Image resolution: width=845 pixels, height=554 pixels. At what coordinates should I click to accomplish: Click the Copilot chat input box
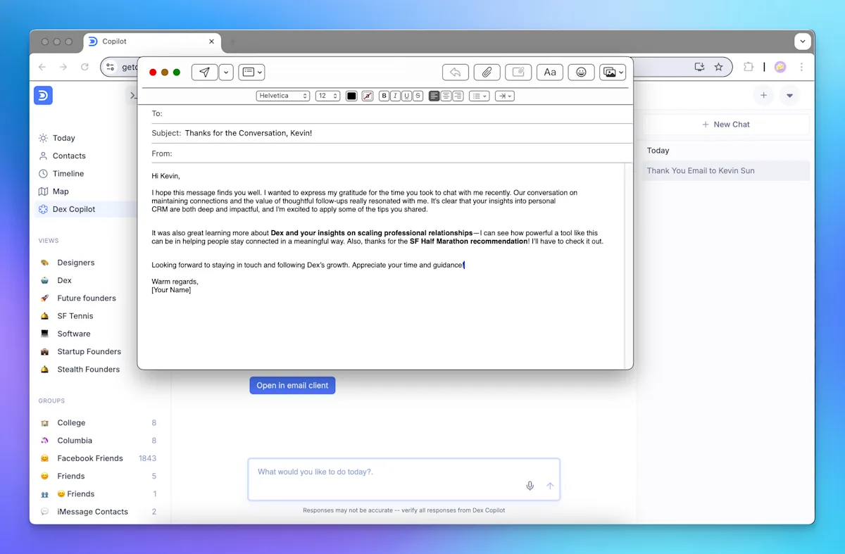click(x=403, y=479)
